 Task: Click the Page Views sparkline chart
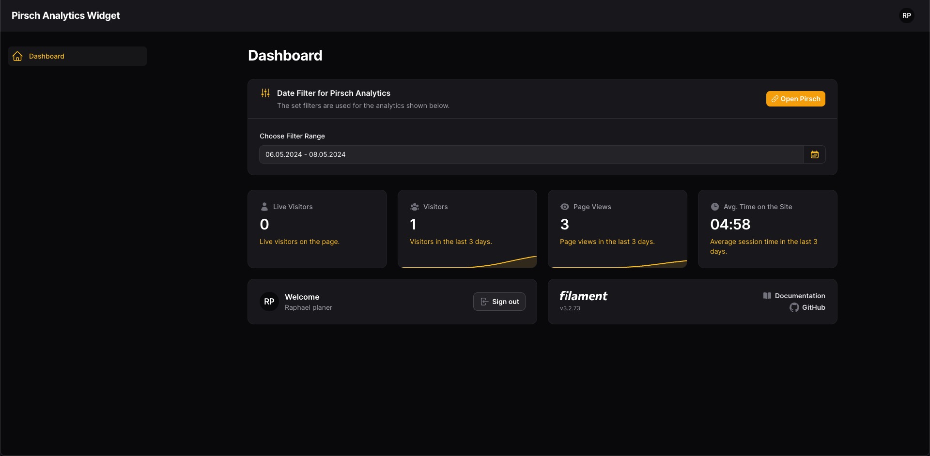[x=618, y=264]
